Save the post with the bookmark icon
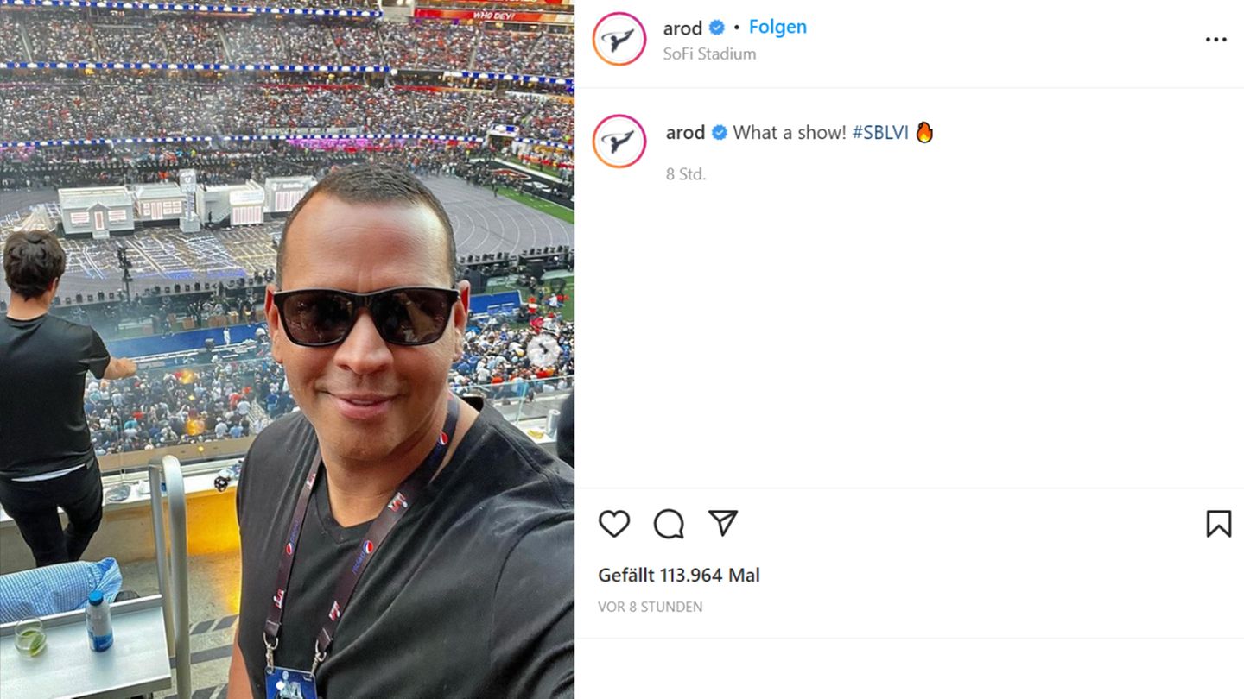 click(x=1218, y=524)
